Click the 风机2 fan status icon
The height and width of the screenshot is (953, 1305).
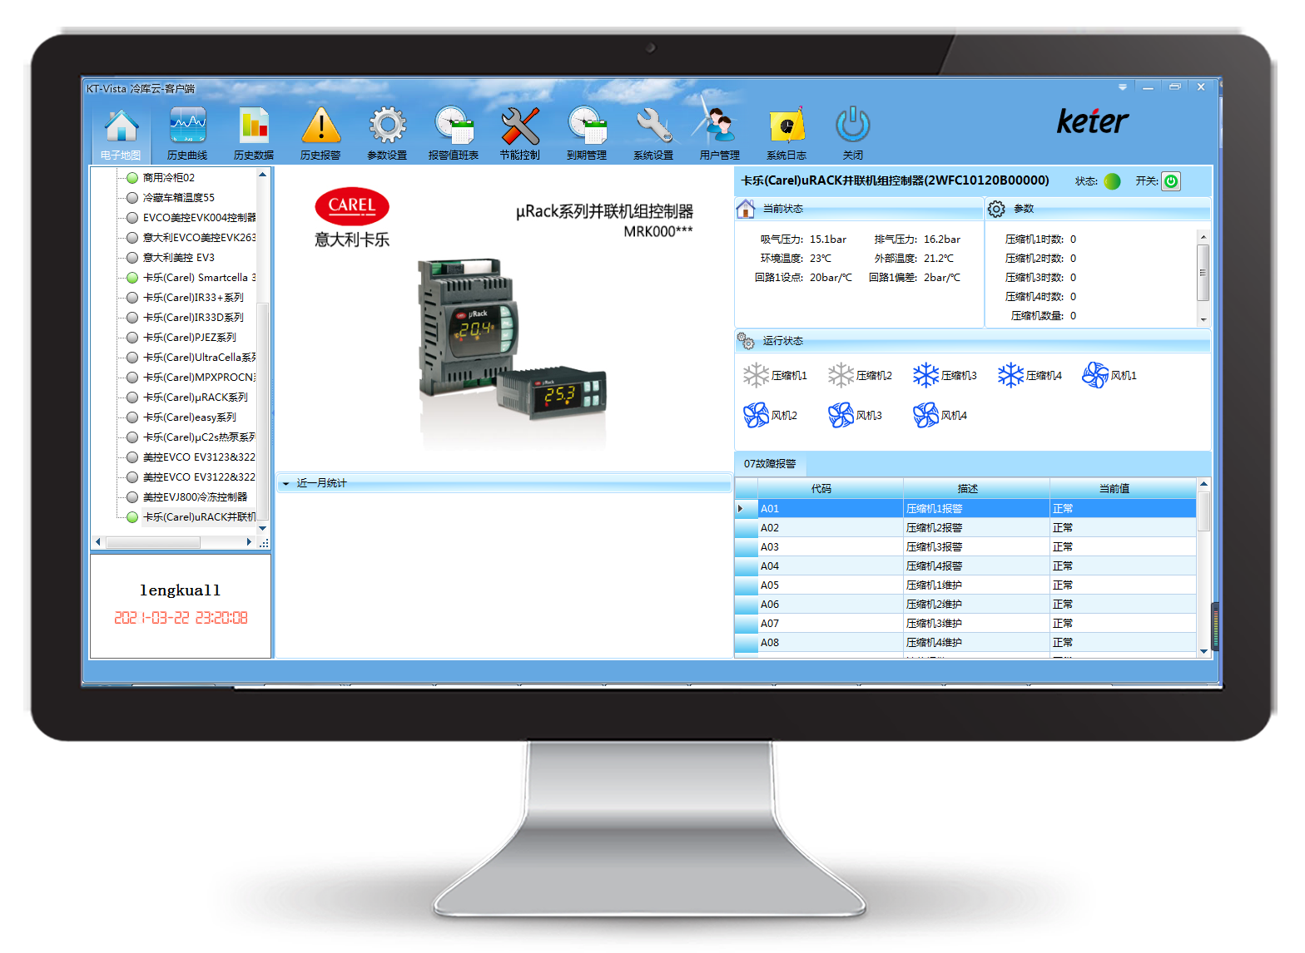click(756, 415)
